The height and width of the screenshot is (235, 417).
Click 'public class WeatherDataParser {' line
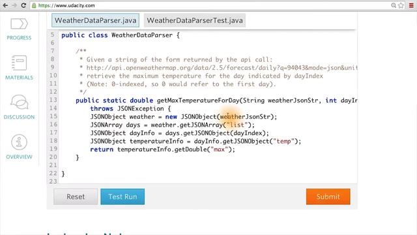point(121,35)
